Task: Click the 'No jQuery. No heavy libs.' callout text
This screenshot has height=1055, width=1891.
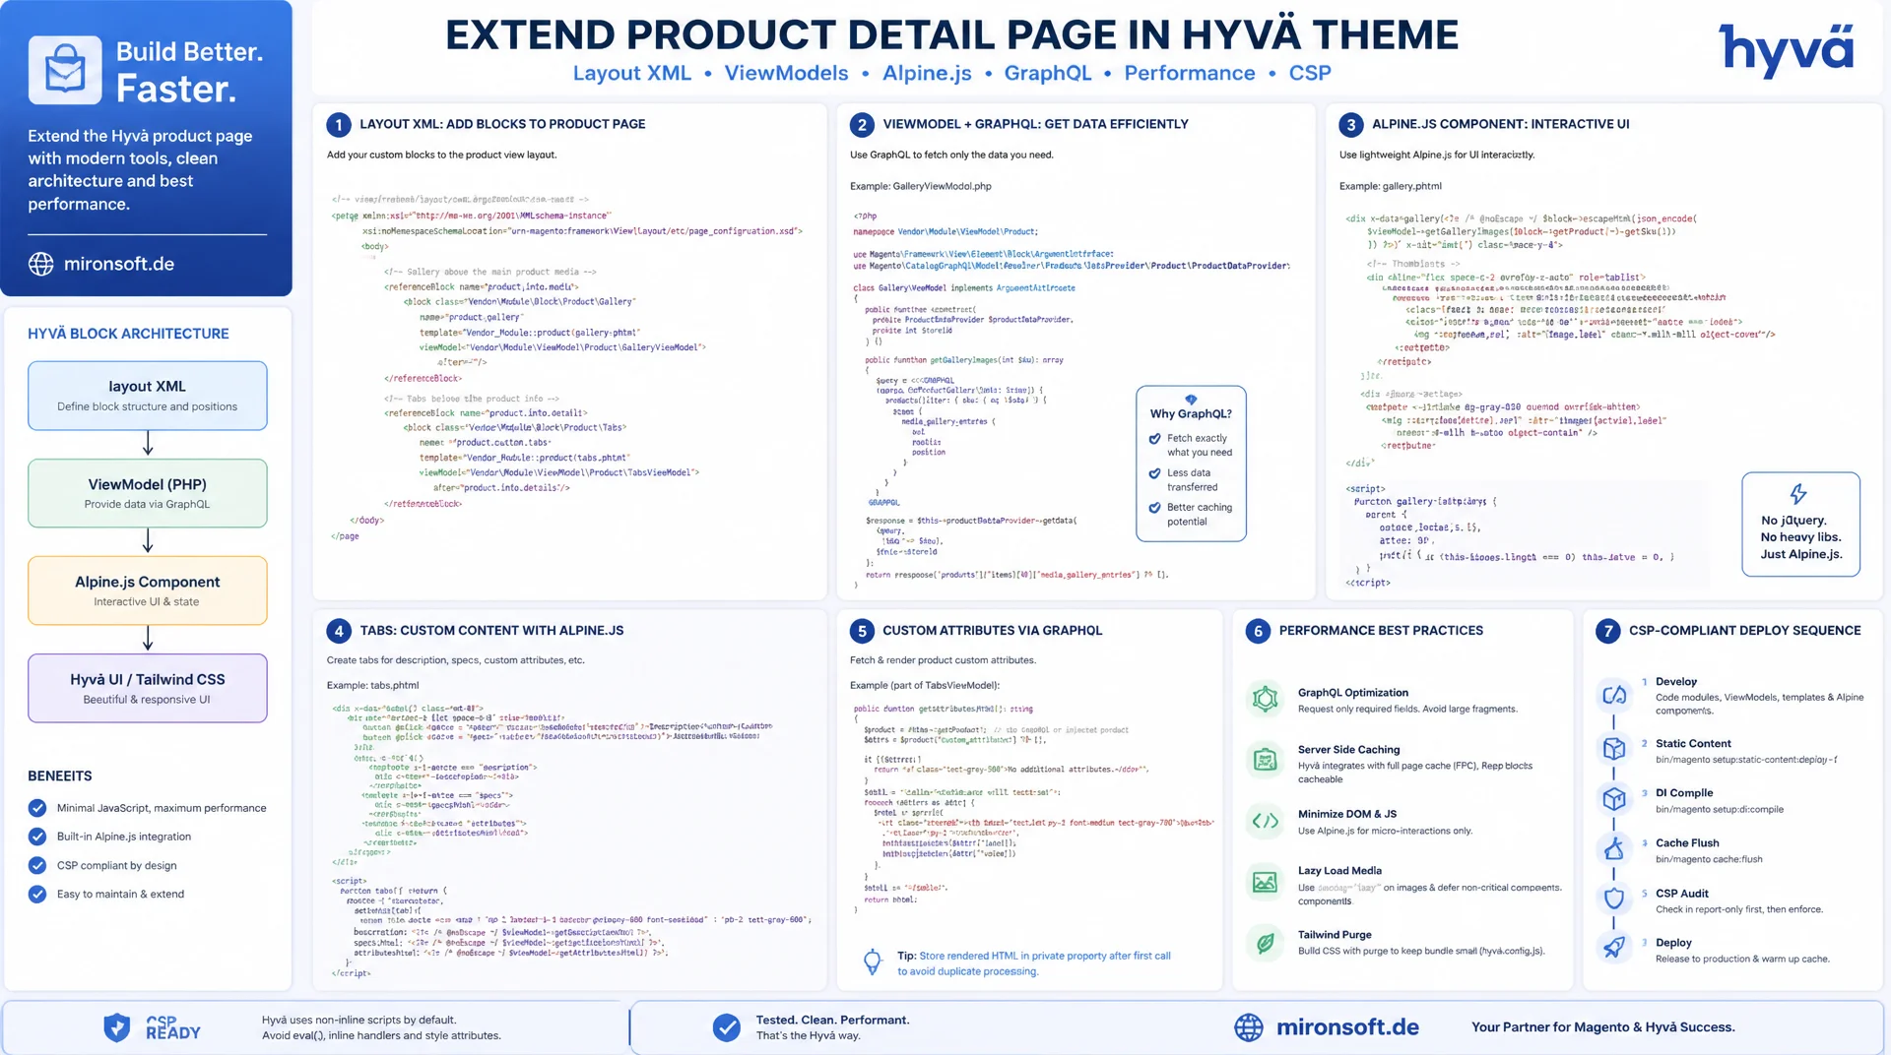Action: (1800, 528)
